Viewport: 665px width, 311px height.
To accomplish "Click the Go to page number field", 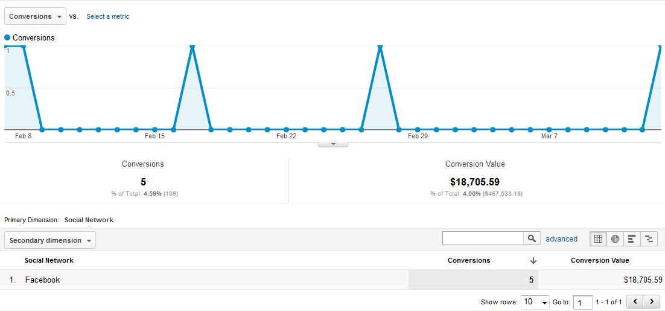I will coord(583,303).
